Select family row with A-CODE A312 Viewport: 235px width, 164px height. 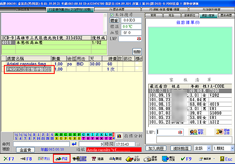(190, 122)
